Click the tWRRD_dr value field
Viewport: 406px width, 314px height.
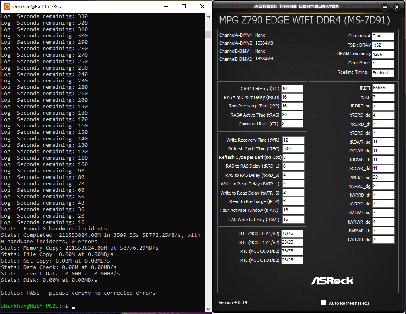383,195
